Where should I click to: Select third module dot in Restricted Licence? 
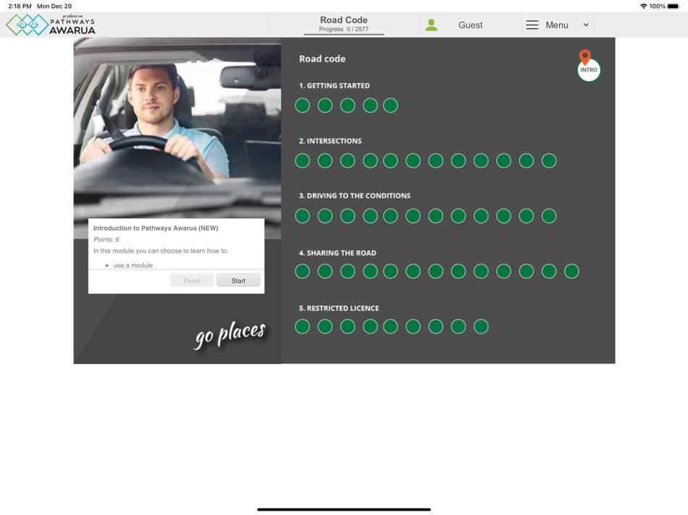coord(348,326)
